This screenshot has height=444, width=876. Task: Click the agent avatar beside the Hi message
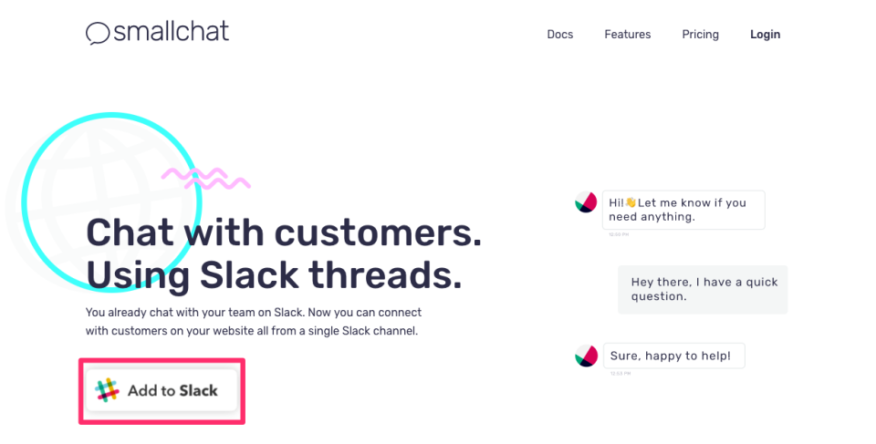586,202
